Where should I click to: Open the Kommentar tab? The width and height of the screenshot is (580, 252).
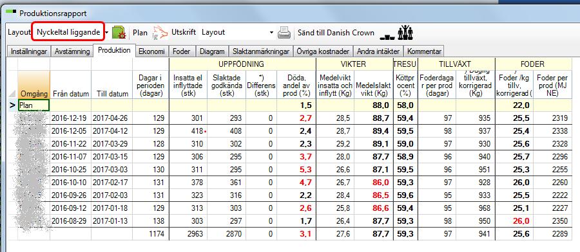coord(424,51)
